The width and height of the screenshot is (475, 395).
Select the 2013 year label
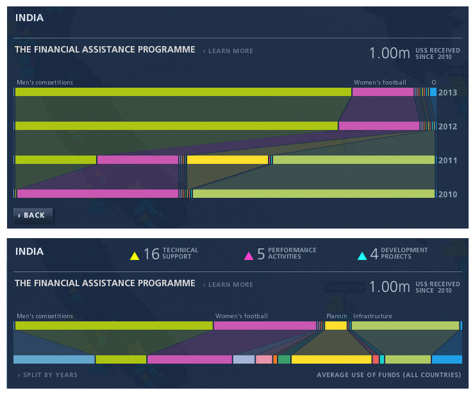(x=447, y=93)
